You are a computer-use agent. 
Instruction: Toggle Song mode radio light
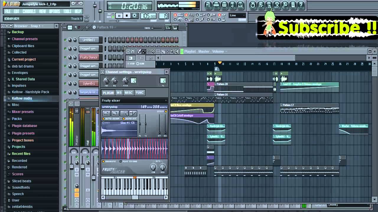pyautogui.click(x=114, y=17)
